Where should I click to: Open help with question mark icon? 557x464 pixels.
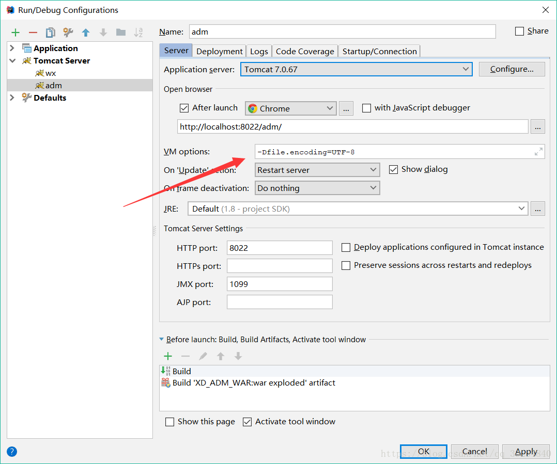[x=12, y=452]
